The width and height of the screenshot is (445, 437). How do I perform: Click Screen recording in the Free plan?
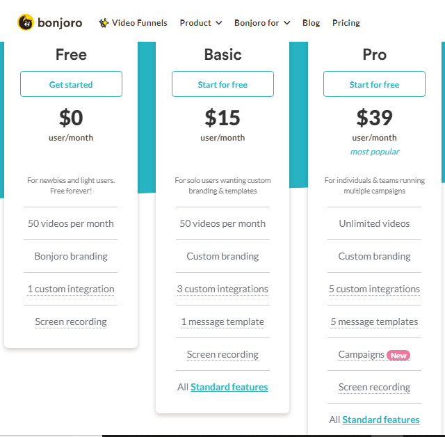[71, 321]
